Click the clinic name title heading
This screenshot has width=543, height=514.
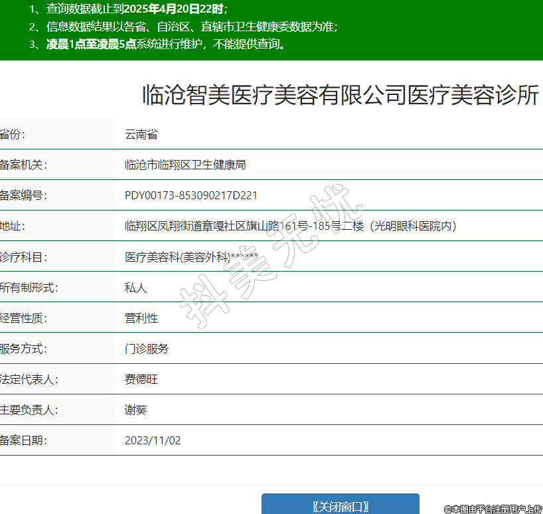click(341, 96)
